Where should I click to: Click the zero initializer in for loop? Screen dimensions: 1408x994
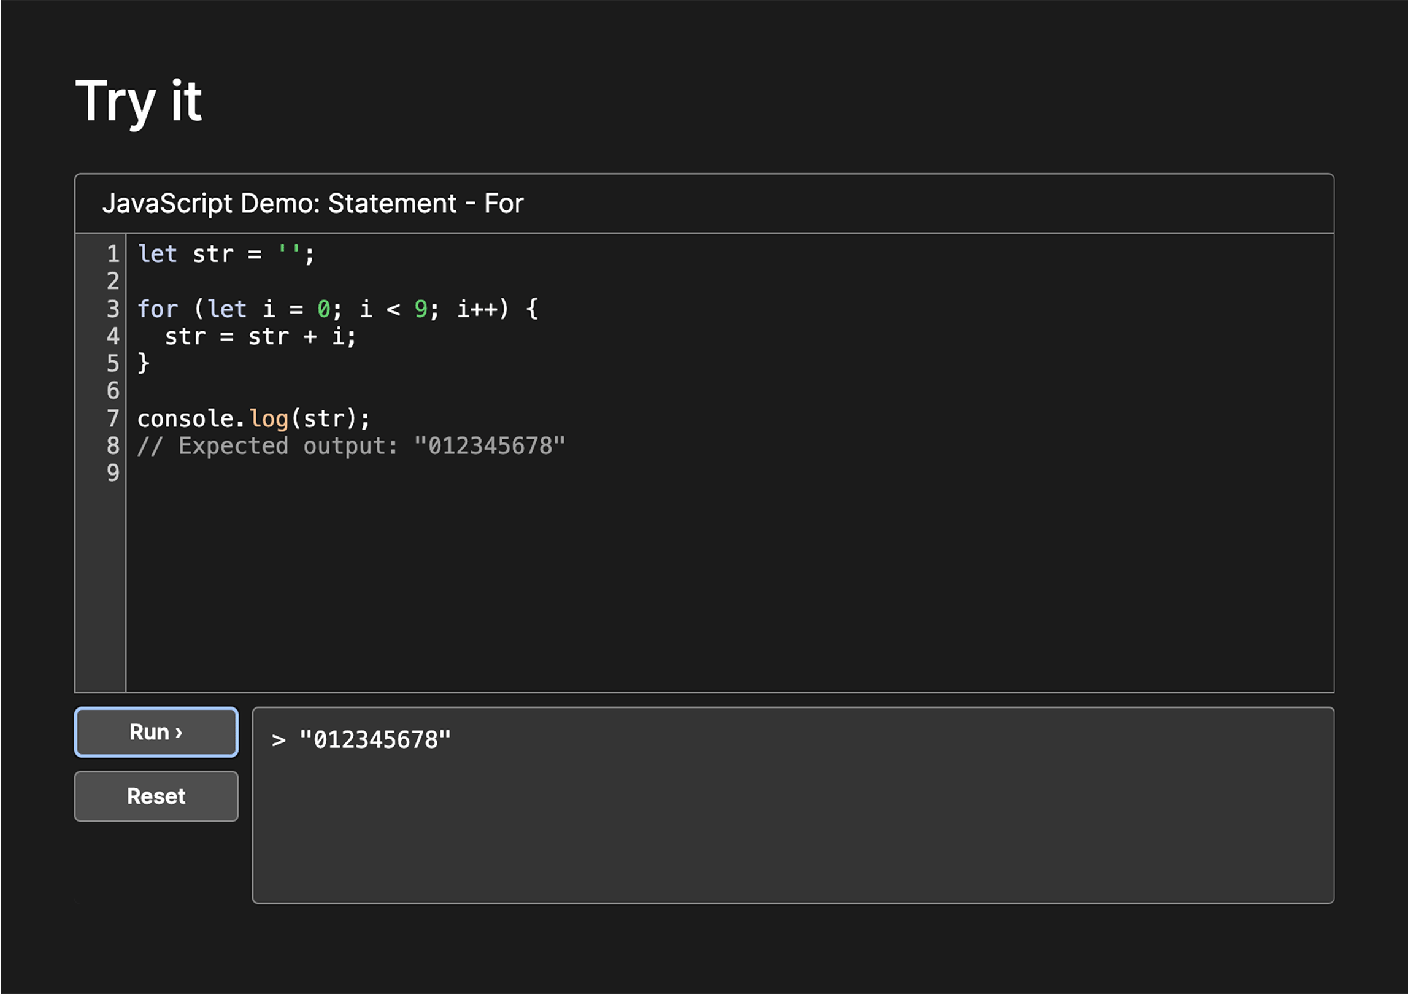click(x=324, y=309)
